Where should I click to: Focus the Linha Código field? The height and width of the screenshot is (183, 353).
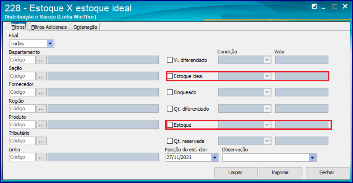pyautogui.click(x=22, y=157)
